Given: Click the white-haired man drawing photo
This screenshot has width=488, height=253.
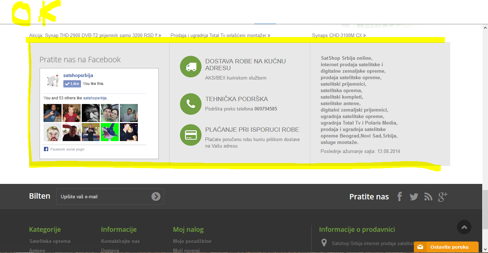Looking at the screenshot, I should [53, 132].
